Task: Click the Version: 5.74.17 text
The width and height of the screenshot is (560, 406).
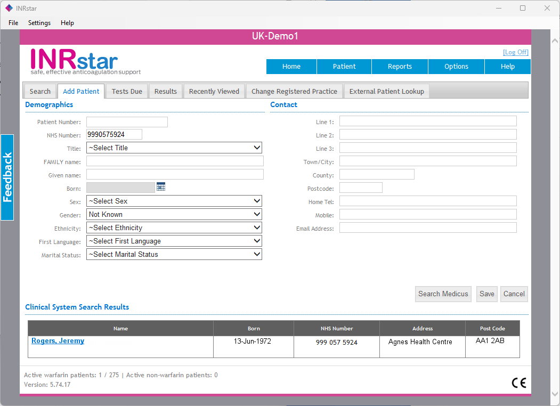Action: [x=47, y=385]
